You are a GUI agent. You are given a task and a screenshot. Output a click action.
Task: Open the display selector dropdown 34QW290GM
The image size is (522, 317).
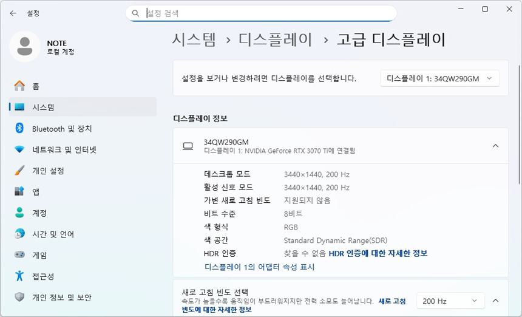click(x=439, y=78)
